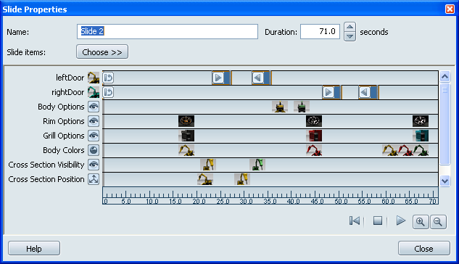Toggle the Grill Options eye icon
The image size is (459, 264).
click(94, 136)
